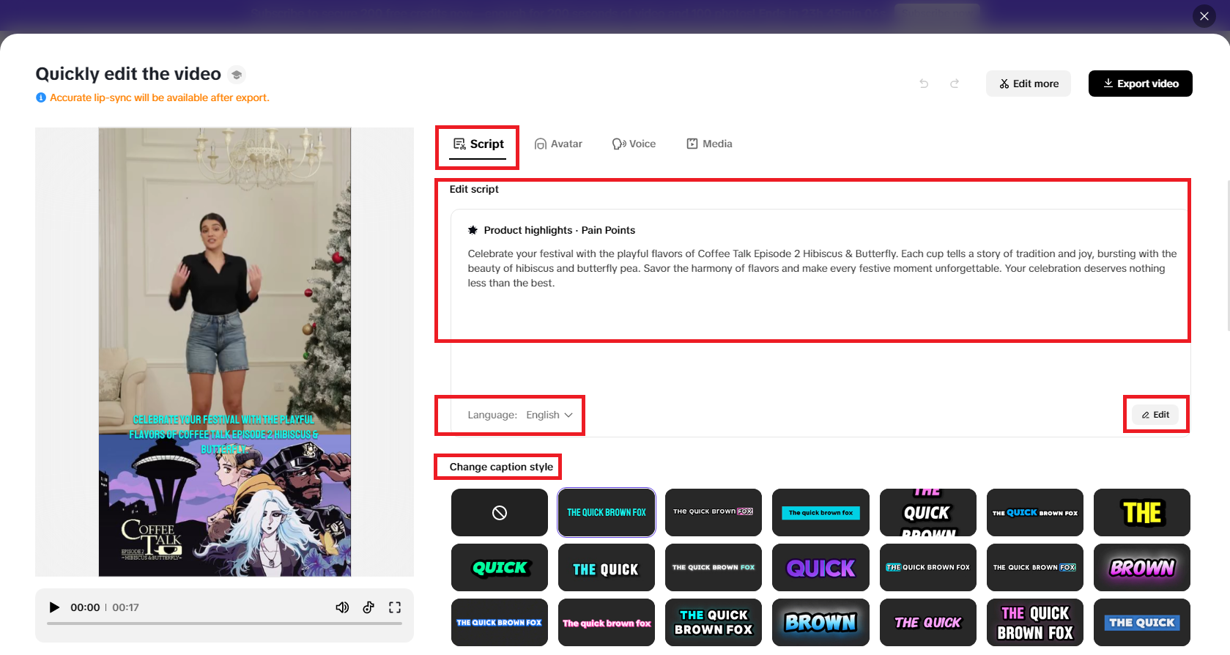Enter fullscreen video preview
This screenshot has width=1230, height=655.
(x=395, y=607)
